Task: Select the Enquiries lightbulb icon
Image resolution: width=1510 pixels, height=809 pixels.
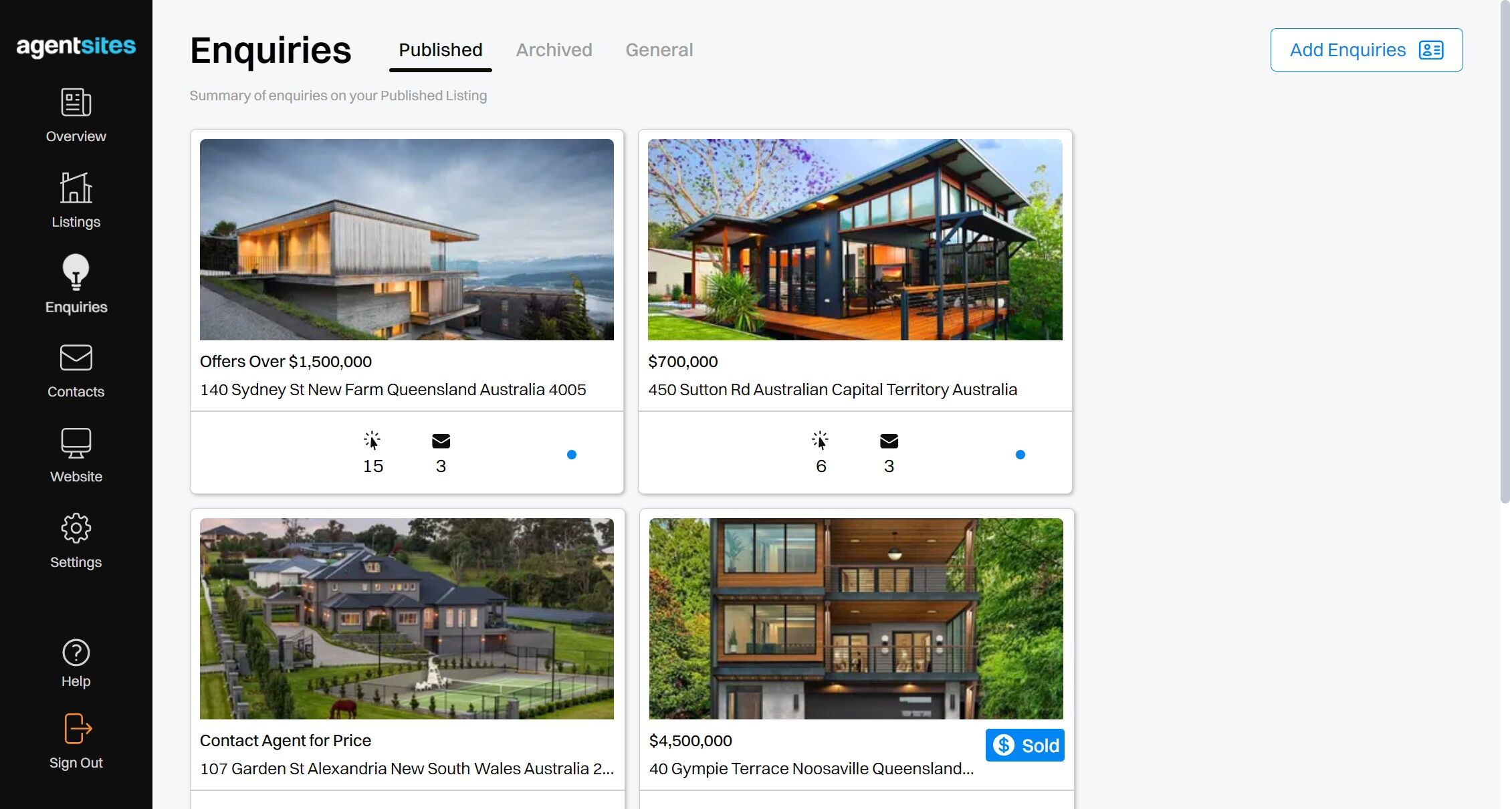Action: click(x=76, y=272)
